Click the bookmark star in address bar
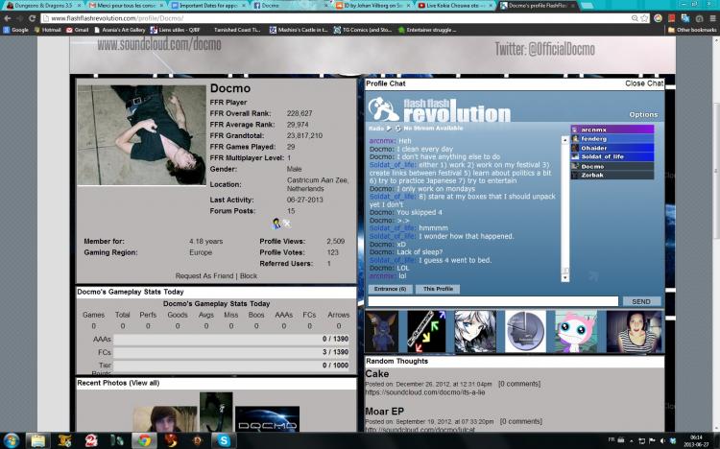This screenshot has height=449, width=720. pyautogui.click(x=644, y=18)
